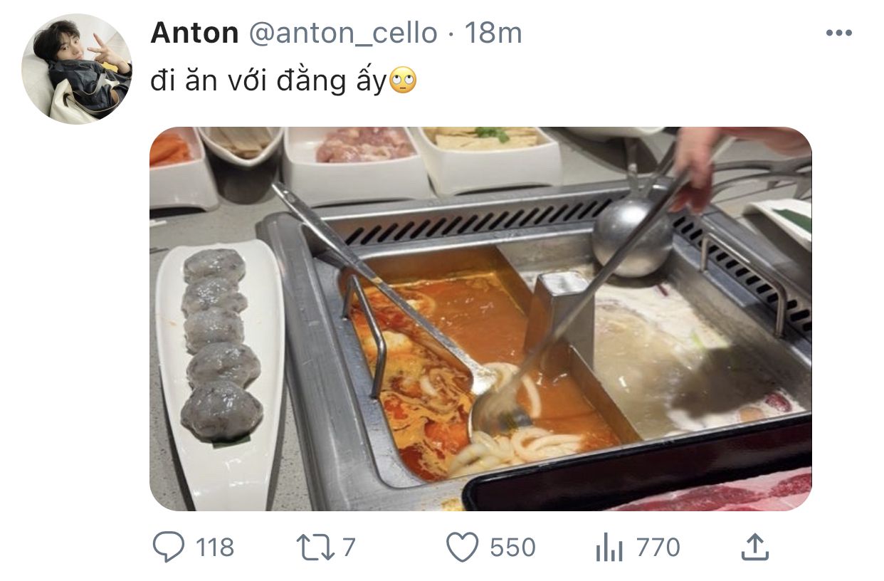This screenshot has height=581, width=884.
Task: Click the eye-roll emoji in the tweet
Action: [404, 82]
